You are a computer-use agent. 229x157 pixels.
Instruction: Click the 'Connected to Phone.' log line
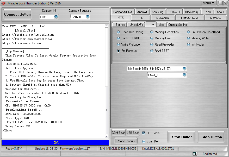[x=23, y=101]
